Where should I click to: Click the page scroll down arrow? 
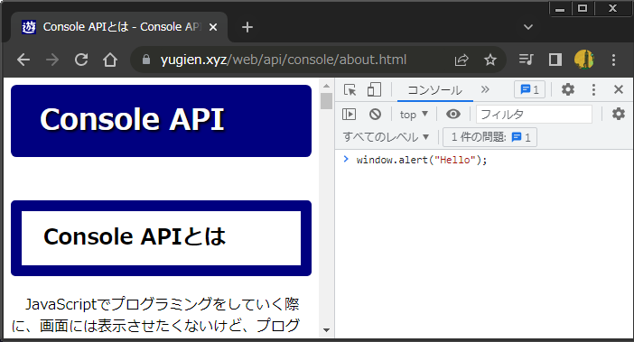(x=326, y=330)
